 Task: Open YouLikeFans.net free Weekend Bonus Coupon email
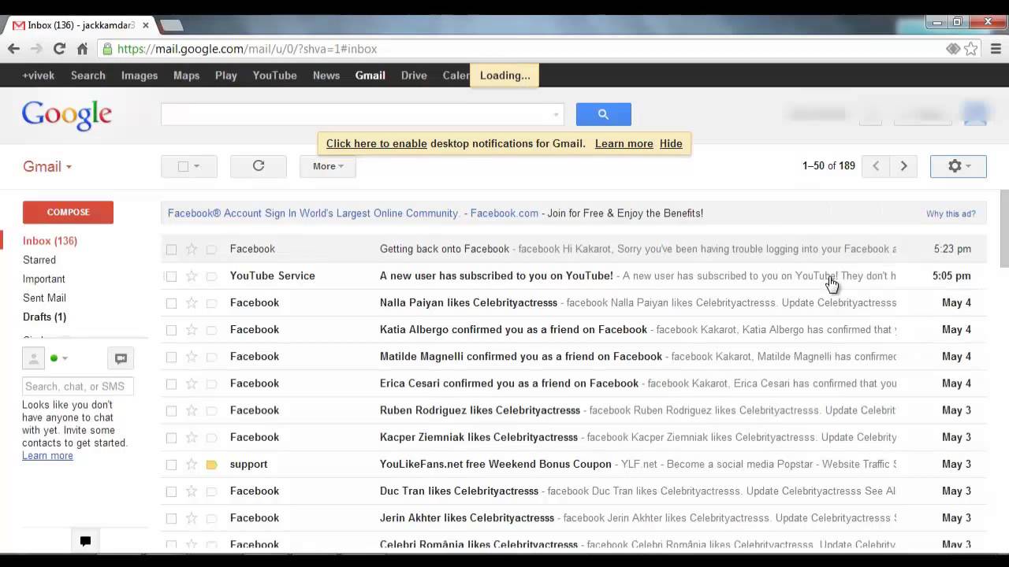click(496, 464)
